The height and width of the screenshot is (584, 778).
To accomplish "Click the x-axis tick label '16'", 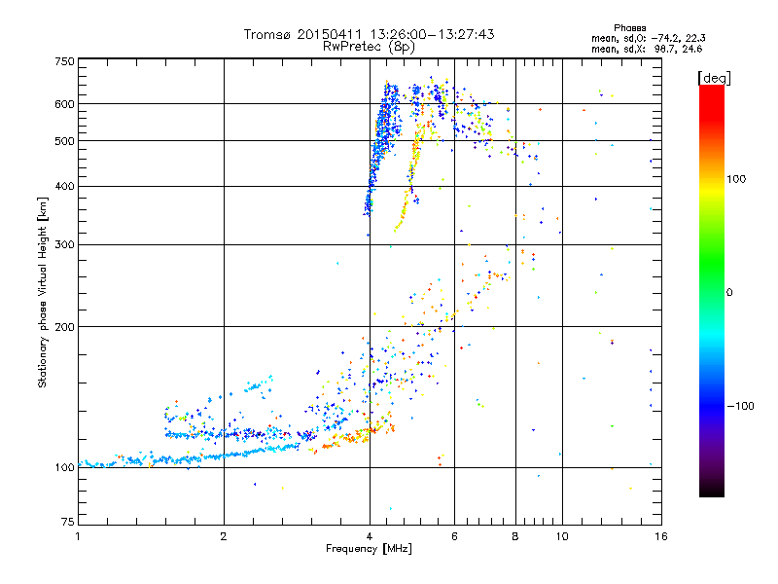I will coord(661,536).
